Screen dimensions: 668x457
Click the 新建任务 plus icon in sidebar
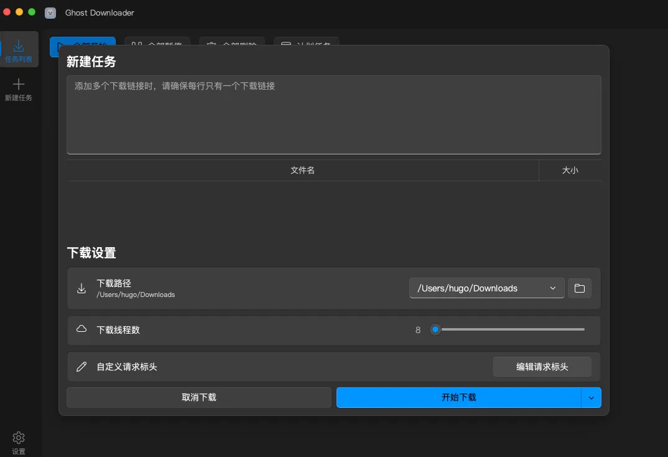(18, 84)
